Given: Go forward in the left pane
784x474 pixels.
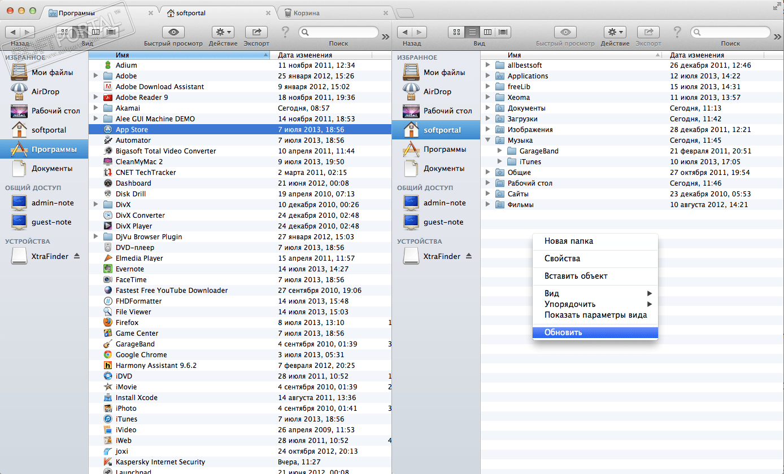Looking at the screenshot, I should coord(27,32).
